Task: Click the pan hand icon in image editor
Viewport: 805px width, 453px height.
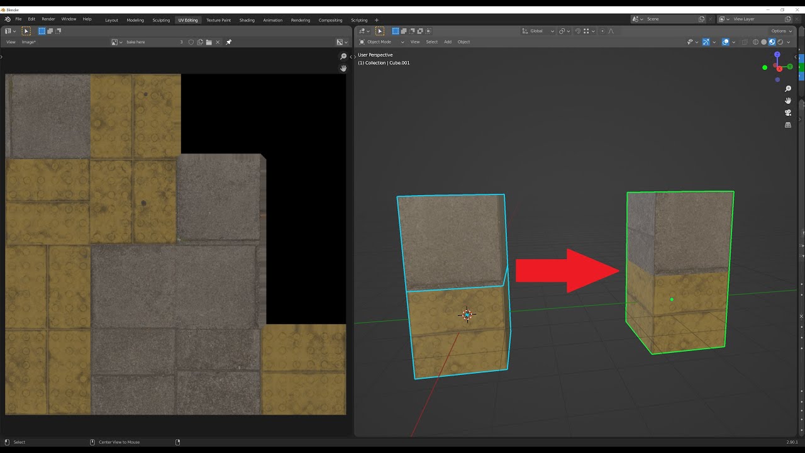Action: 343,68
